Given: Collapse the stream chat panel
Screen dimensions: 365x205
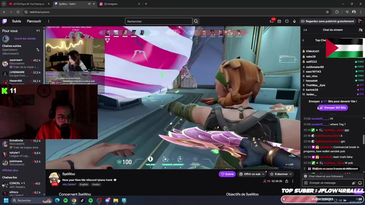Looking at the screenshot, I should pyautogui.click(x=305, y=30).
